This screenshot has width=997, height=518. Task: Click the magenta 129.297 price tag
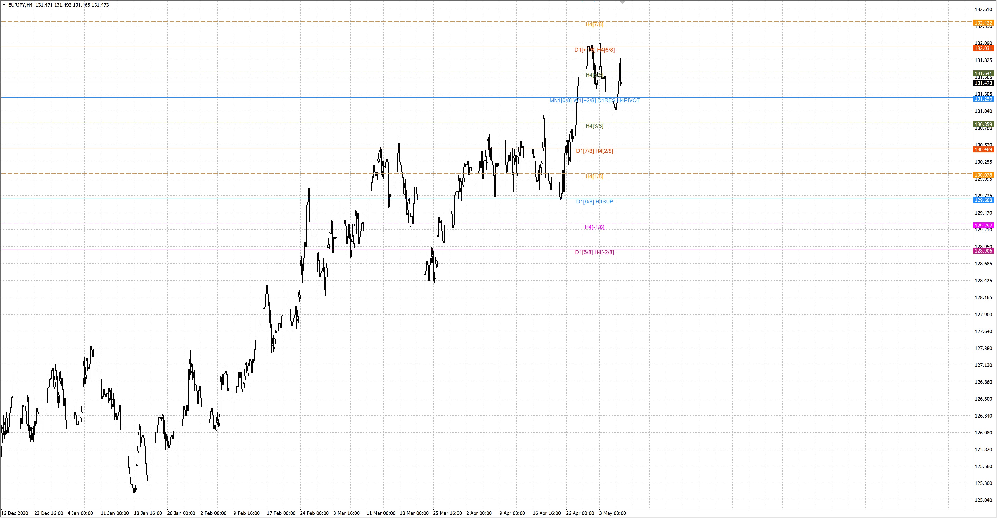click(983, 226)
